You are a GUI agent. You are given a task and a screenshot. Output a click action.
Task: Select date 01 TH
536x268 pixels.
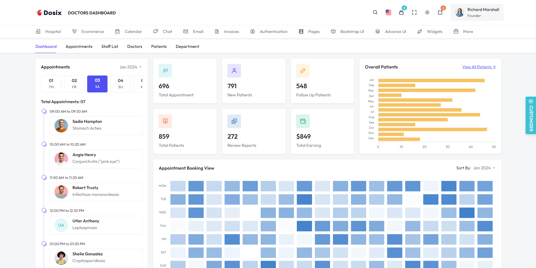tap(51, 84)
